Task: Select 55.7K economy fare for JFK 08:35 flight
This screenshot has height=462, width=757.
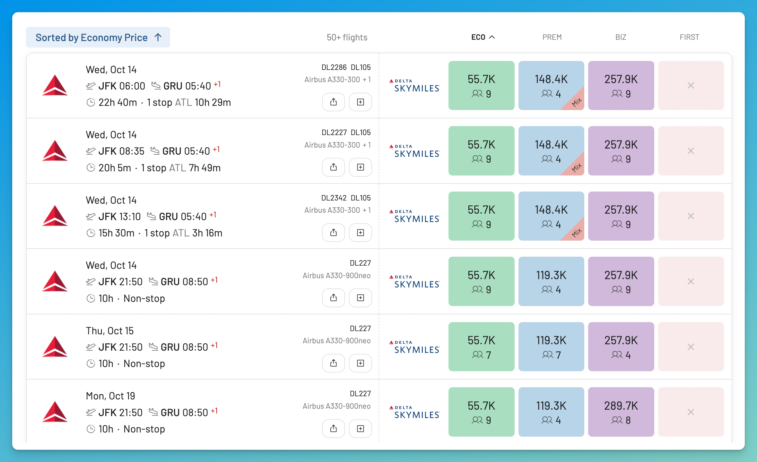Action: coord(481,151)
